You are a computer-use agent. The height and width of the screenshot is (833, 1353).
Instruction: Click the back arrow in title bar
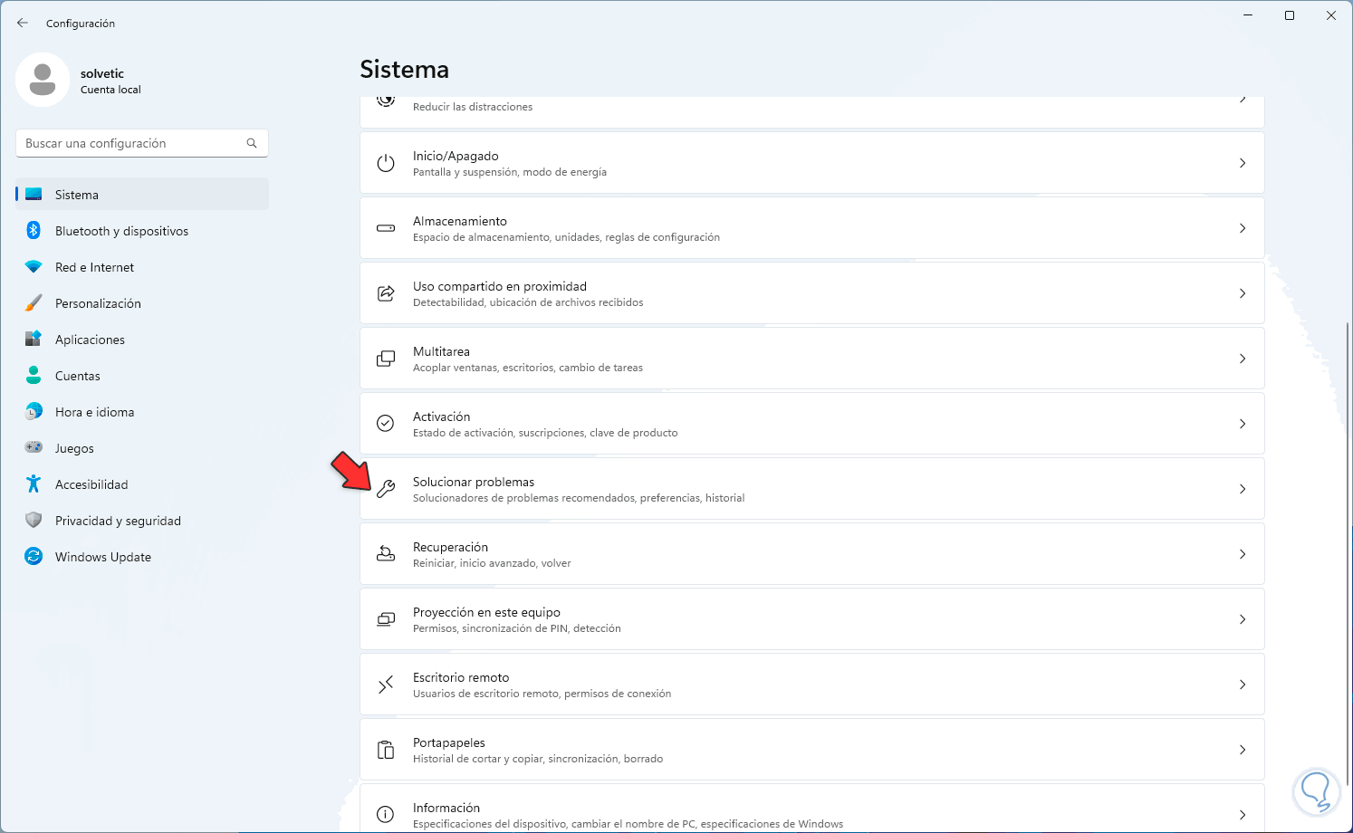pos(23,23)
